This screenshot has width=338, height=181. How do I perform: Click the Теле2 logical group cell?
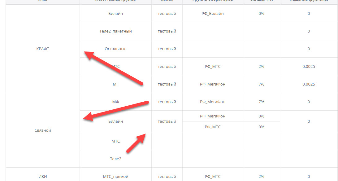click(x=115, y=158)
